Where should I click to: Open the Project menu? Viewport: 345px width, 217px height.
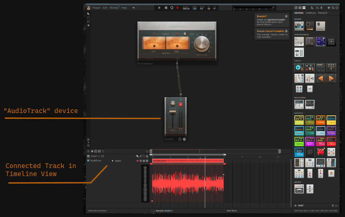pyautogui.click(x=96, y=8)
